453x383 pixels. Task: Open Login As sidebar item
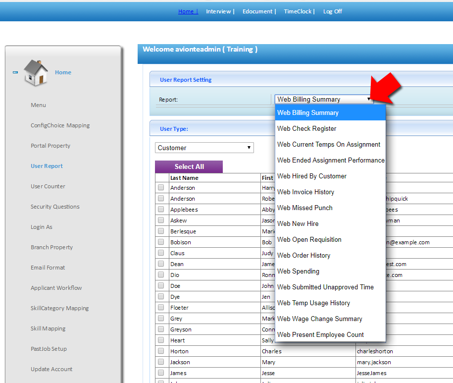[42, 227]
